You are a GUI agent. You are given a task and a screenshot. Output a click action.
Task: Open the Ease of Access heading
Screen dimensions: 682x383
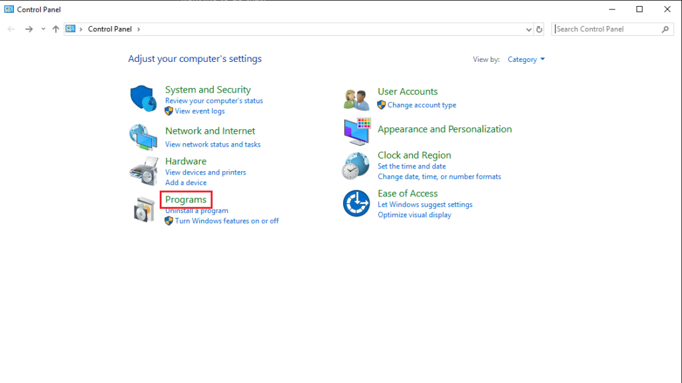pyautogui.click(x=408, y=194)
